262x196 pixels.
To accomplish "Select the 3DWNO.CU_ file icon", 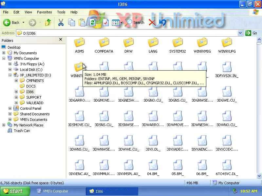I will point(227,116).
